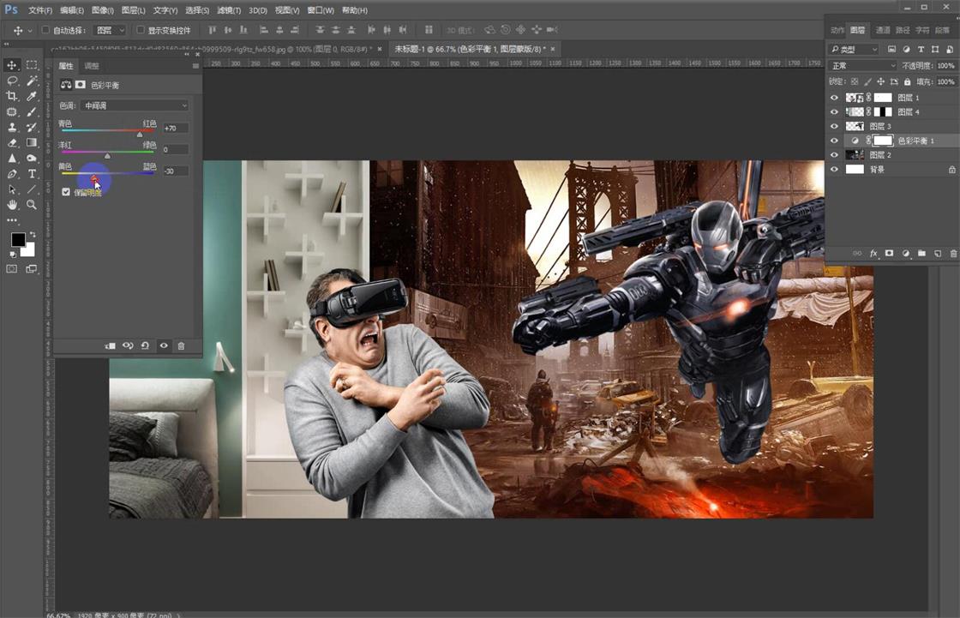This screenshot has height=618, width=960.
Task: Select the Hand tool
Action: pyautogui.click(x=12, y=205)
